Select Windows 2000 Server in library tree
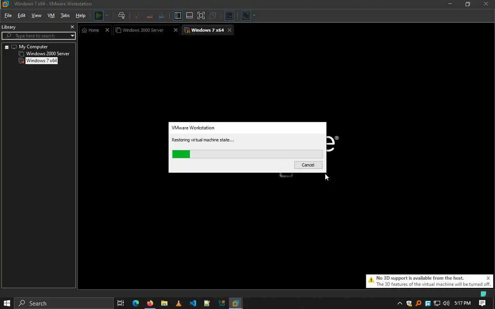 coord(48,54)
